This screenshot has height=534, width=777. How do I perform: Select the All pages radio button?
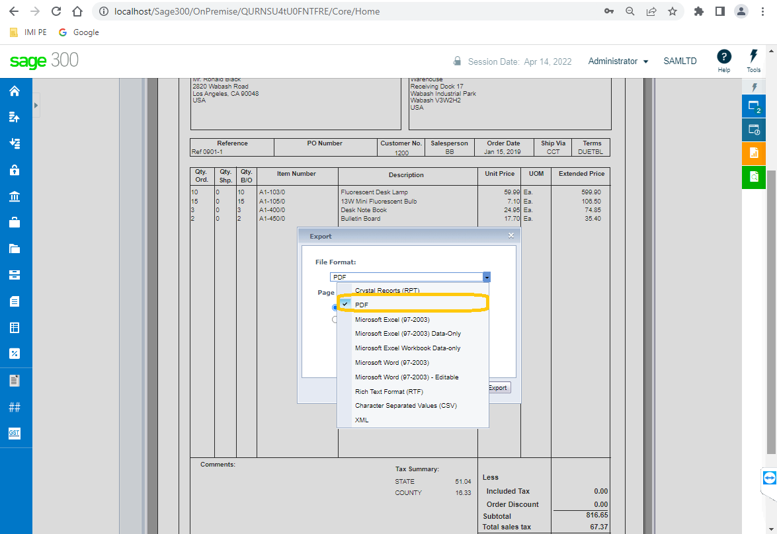pos(335,307)
